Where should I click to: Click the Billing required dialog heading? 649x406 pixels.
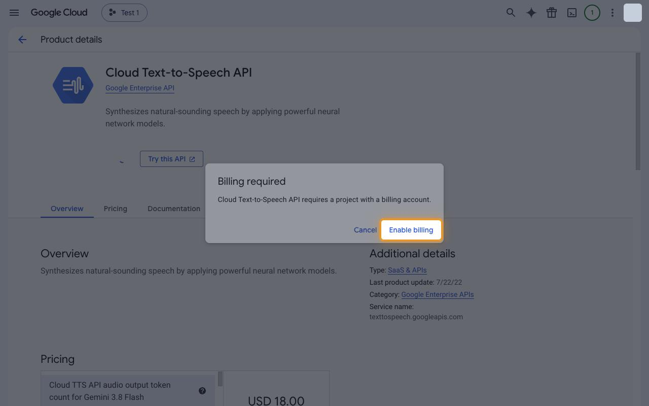pyautogui.click(x=251, y=181)
